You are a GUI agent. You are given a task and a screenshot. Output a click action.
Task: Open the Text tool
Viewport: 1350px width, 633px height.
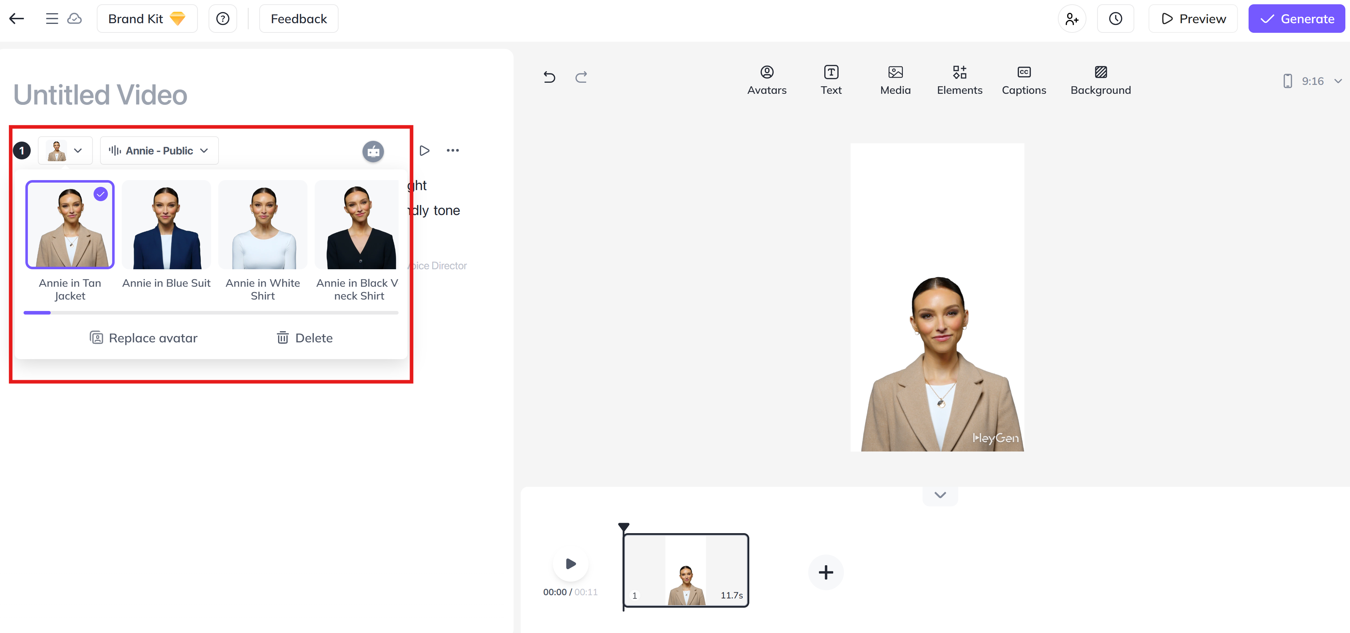click(831, 80)
